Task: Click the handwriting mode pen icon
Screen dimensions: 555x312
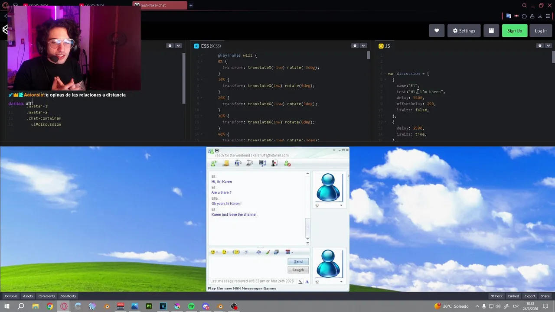Action: (x=300, y=282)
